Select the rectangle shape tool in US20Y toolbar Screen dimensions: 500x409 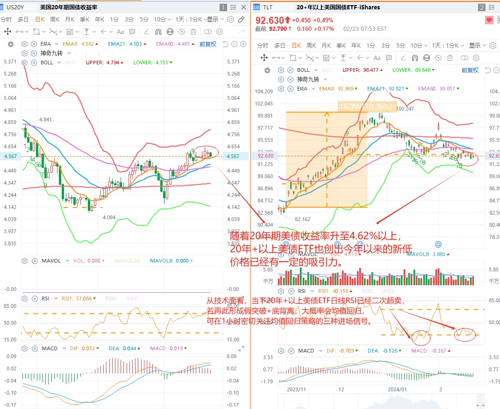click(x=36, y=32)
